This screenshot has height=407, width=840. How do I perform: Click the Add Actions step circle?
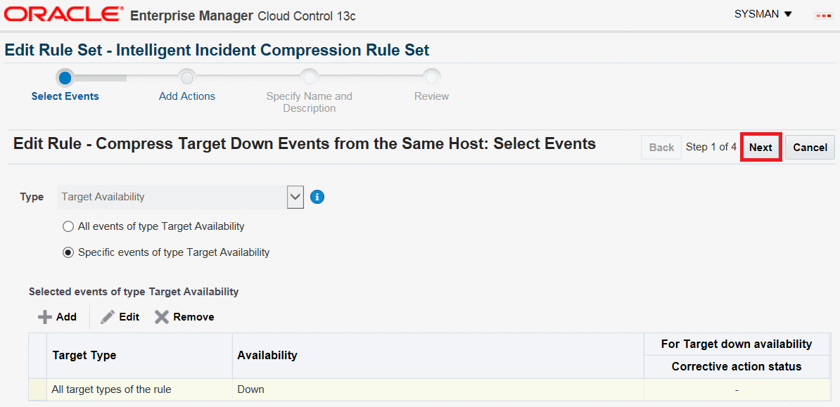(187, 77)
